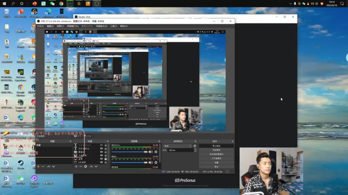Pop out the Scenes (场景) dock
The height and width of the screenshot is (195, 348).
[70, 141]
